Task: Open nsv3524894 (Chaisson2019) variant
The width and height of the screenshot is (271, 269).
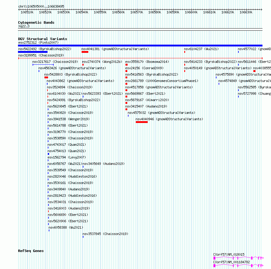Action: tap(70, 87)
